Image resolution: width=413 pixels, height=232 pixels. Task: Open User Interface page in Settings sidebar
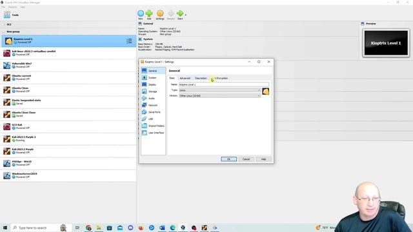click(x=153, y=133)
